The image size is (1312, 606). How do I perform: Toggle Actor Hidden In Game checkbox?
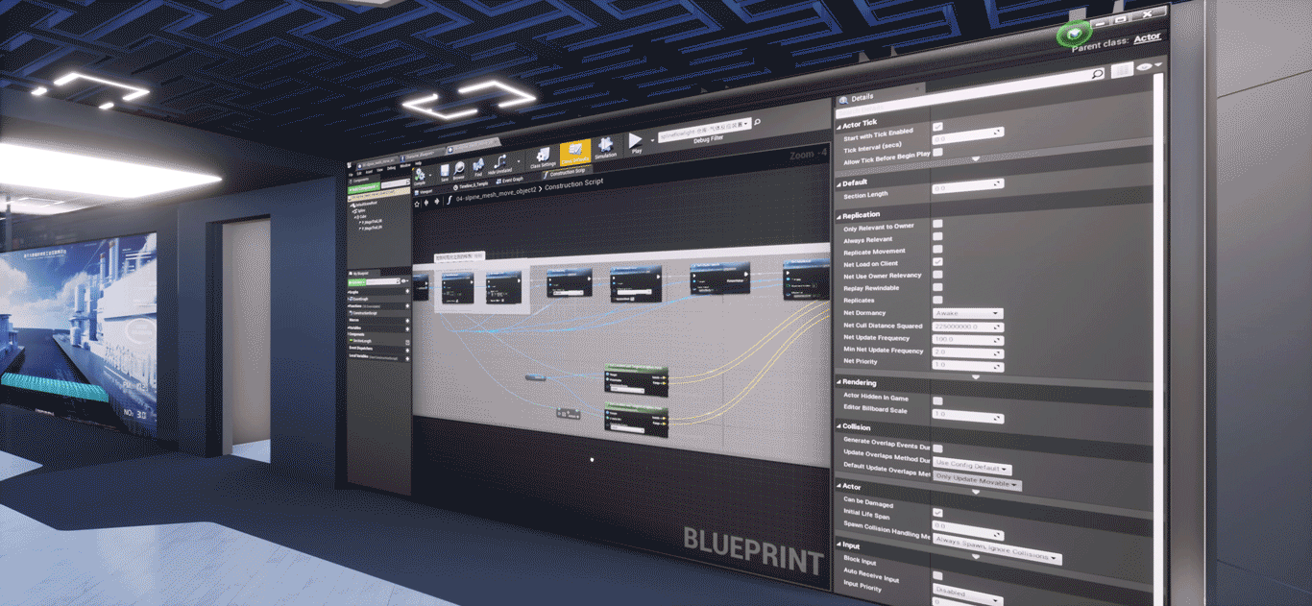(937, 400)
